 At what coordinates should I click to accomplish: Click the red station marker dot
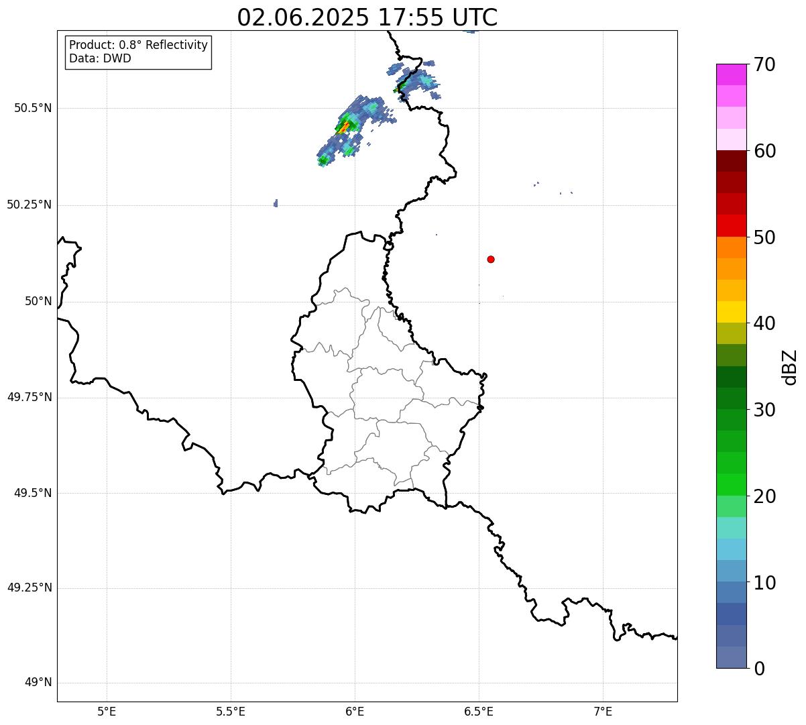click(x=491, y=259)
